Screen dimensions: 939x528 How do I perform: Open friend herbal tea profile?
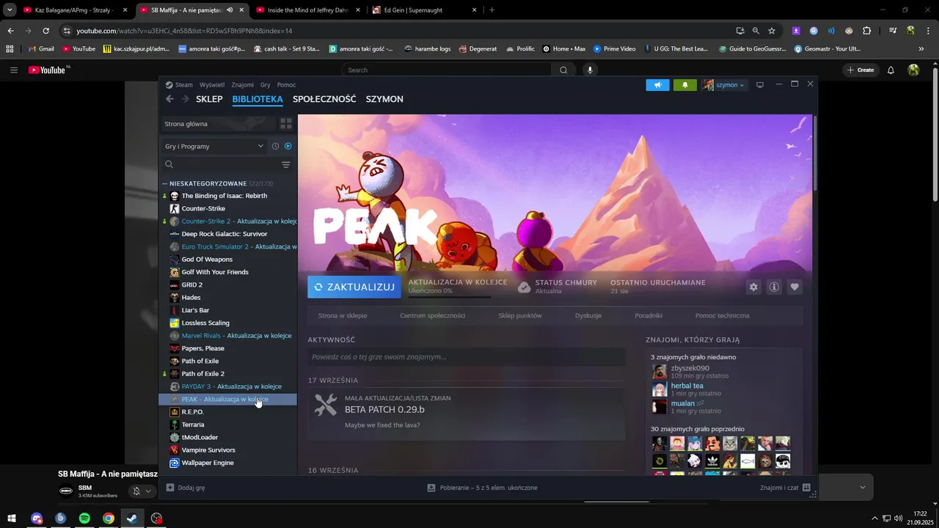pos(687,386)
